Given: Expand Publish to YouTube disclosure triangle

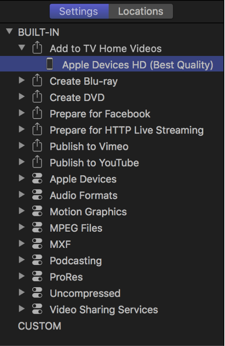Looking at the screenshot, I should click(x=22, y=162).
